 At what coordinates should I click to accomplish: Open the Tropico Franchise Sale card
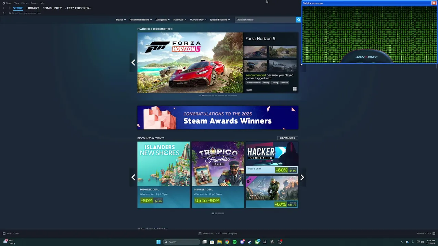point(218,175)
